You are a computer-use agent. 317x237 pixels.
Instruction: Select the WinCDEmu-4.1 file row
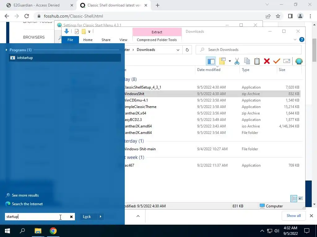pos(212,100)
